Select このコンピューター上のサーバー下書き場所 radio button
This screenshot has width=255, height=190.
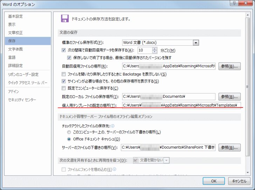(x=69, y=132)
